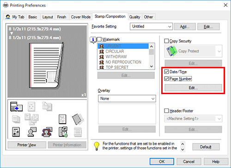
Task: Click the Edit button under Page Number
Action: pos(193,88)
